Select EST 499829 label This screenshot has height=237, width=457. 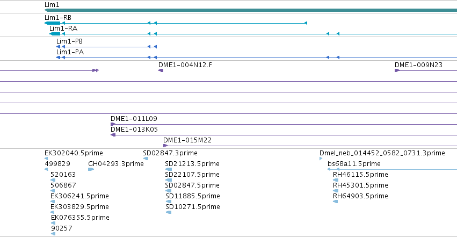click(57, 164)
